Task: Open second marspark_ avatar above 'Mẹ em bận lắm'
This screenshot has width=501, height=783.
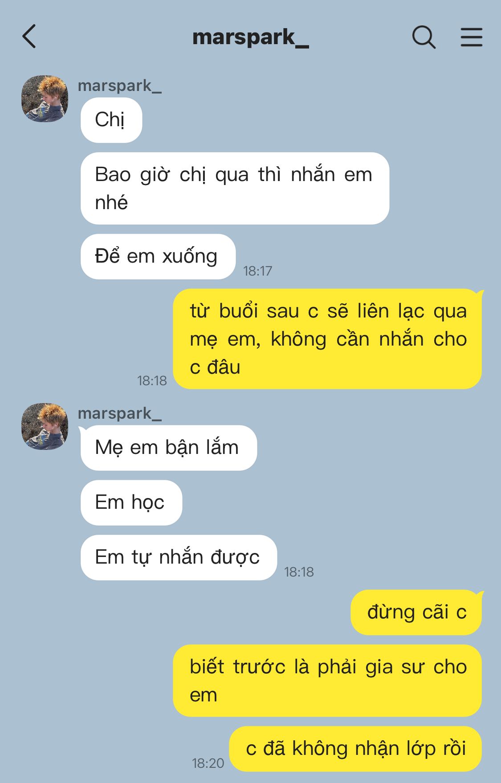Action: tap(45, 426)
